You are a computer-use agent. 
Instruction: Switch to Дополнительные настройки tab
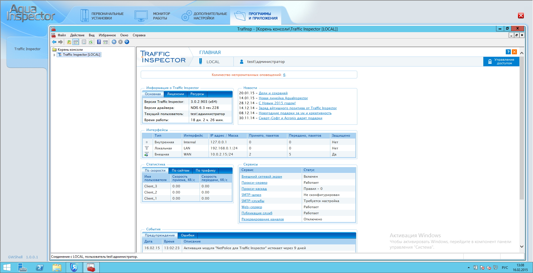[x=204, y=16]
